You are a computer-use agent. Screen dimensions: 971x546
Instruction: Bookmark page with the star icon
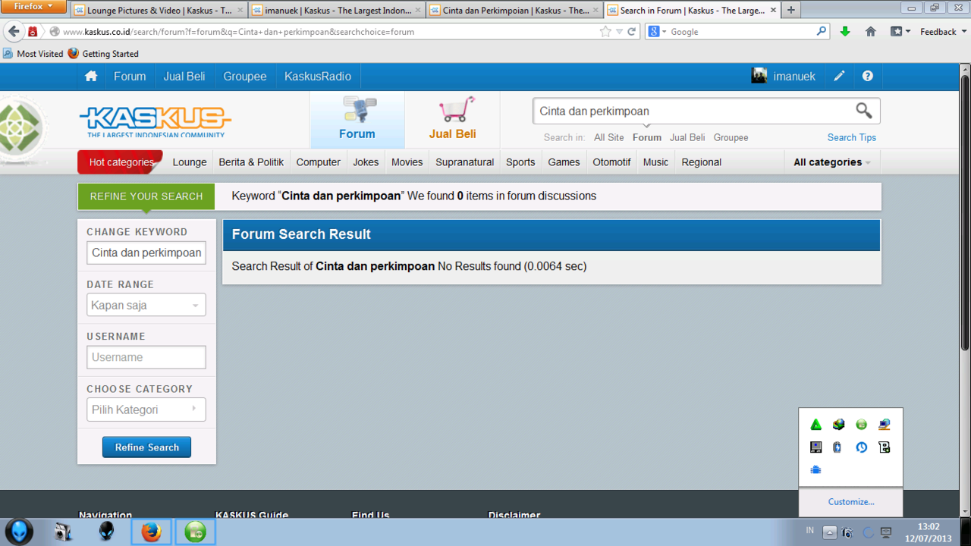point(605,32)
